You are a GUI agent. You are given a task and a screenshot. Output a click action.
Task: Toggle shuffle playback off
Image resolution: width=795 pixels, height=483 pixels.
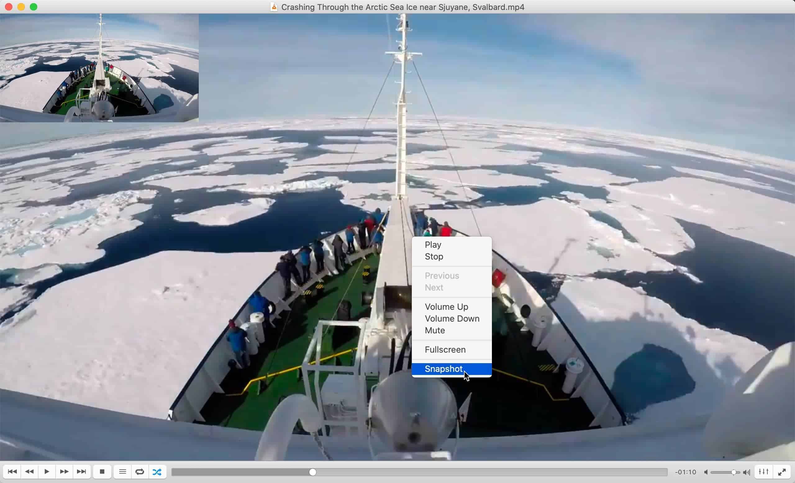[157, 472]
